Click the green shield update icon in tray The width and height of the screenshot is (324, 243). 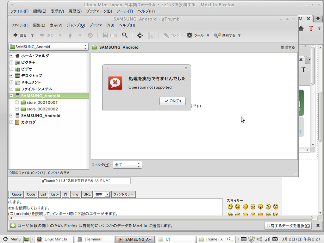tap(252, 239)
